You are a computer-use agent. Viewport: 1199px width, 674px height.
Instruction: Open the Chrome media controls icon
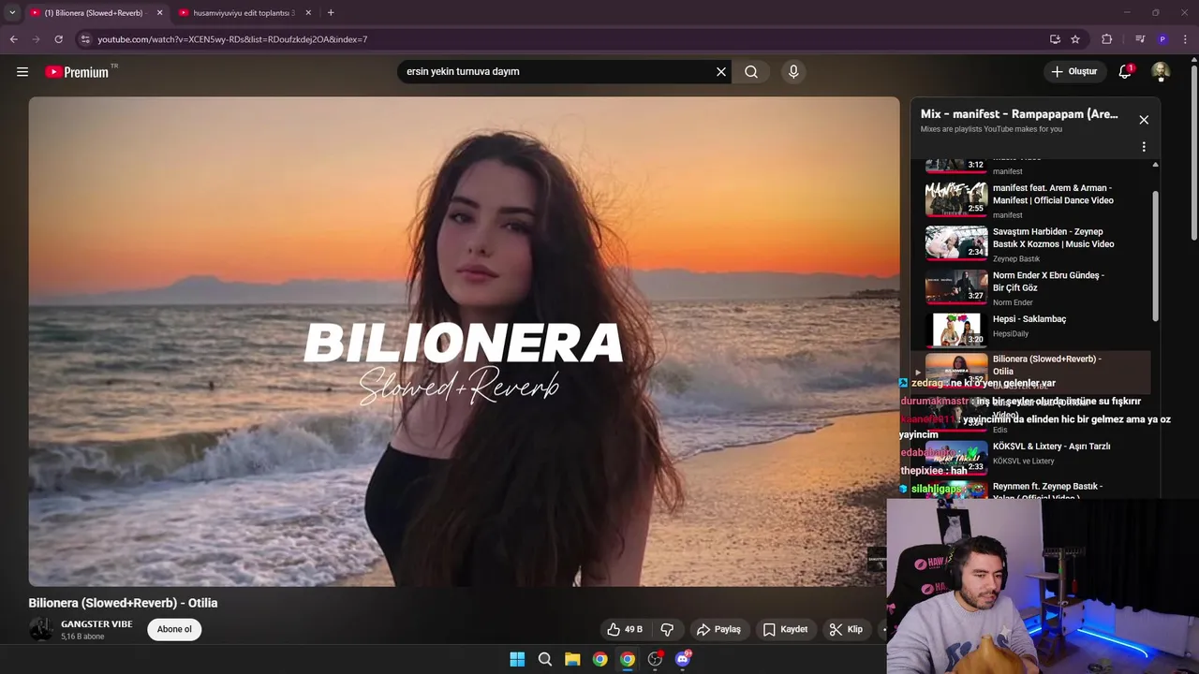point(1140,39)
